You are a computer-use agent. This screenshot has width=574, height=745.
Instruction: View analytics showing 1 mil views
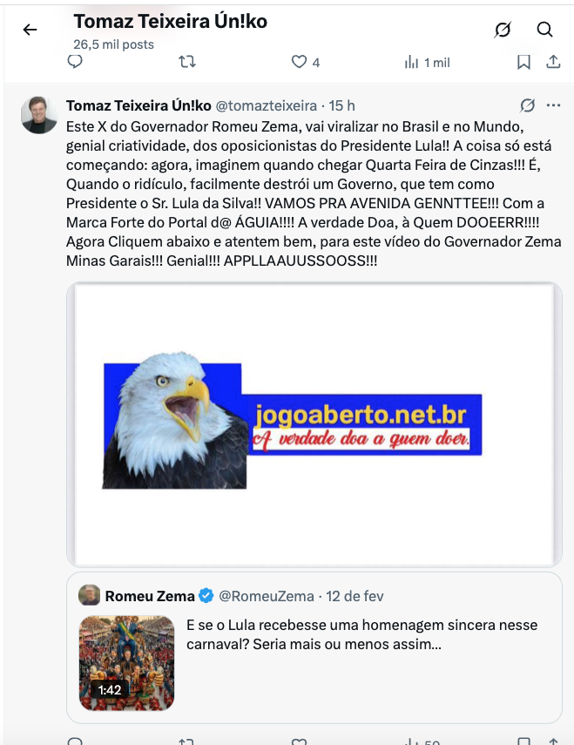point(427,62)
